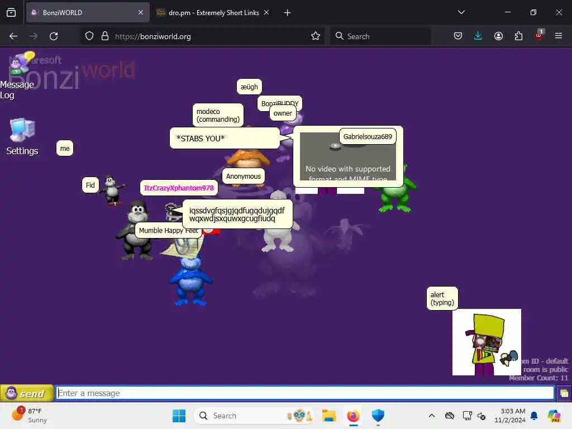
Task: Click the orange Bonzi under the modeco label
Action: tap(248, 158)
